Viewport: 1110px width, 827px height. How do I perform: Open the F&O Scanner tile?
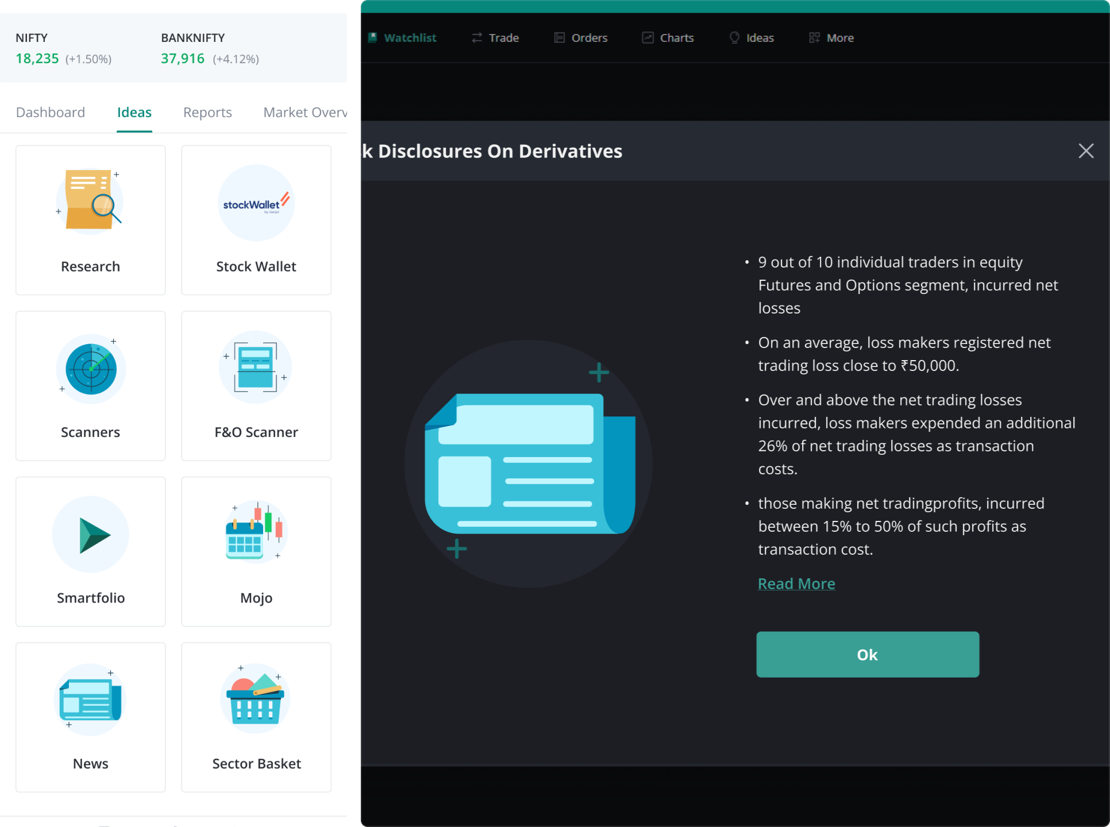coord(256,386)
